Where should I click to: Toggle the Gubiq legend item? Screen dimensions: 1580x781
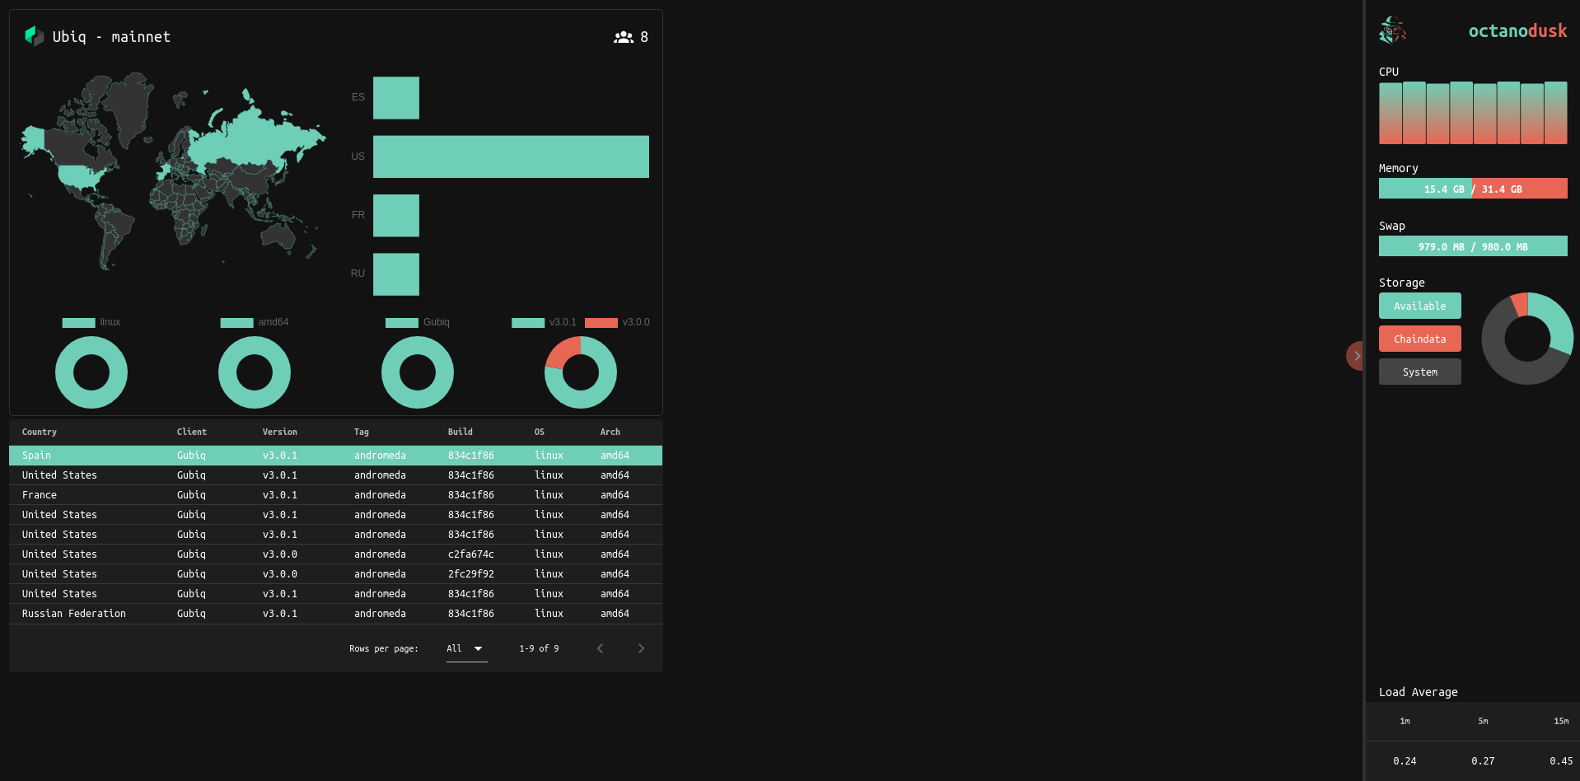pos(418,322)
